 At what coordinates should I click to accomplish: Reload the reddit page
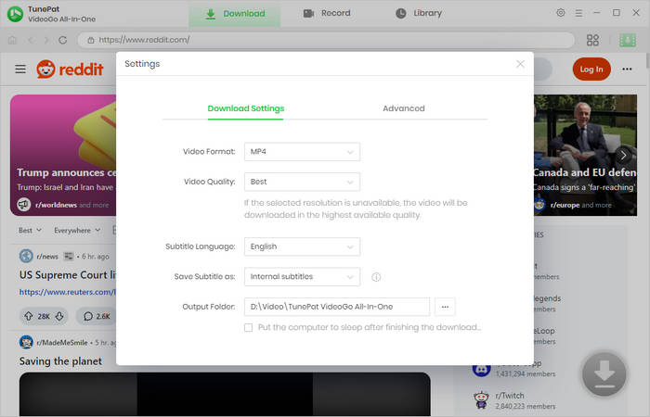tap(62, 40)
